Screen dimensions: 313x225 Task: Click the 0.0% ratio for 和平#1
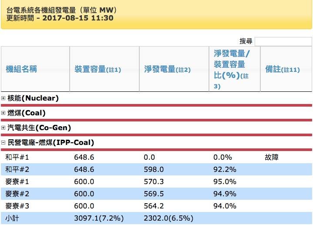pos(222,157)
